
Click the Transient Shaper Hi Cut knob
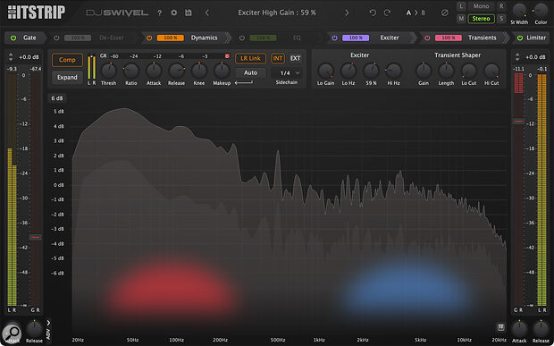click(491, 71)
